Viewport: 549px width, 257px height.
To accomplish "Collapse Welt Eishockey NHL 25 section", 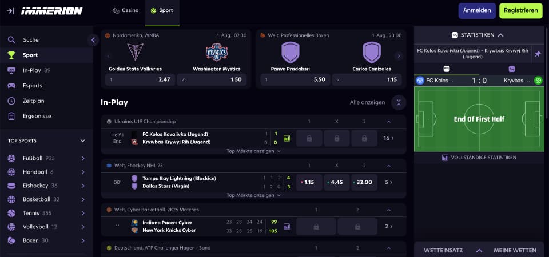I will pos(389,166).
